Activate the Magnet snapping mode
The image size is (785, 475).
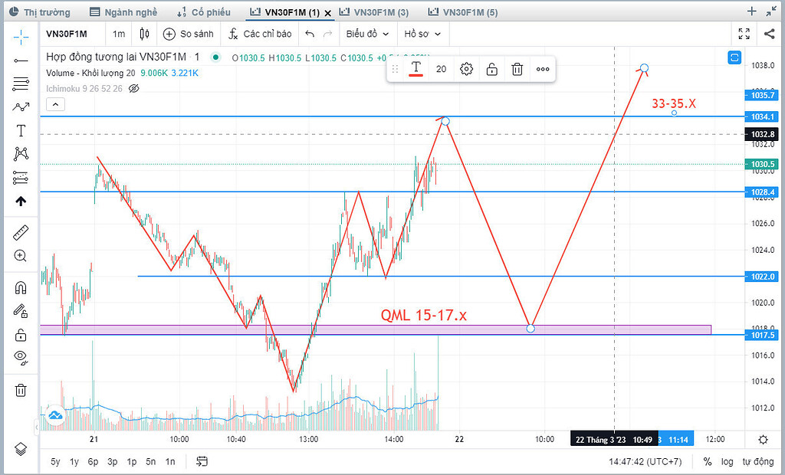tap(19, 287)
